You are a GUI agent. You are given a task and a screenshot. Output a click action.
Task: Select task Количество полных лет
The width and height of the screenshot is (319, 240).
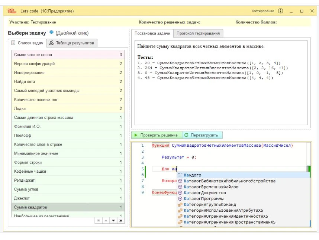click(x=68, y=100)
